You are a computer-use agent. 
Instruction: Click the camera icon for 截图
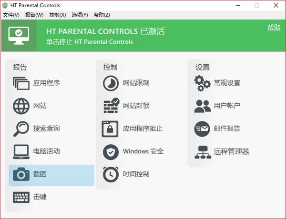(21, 174)
